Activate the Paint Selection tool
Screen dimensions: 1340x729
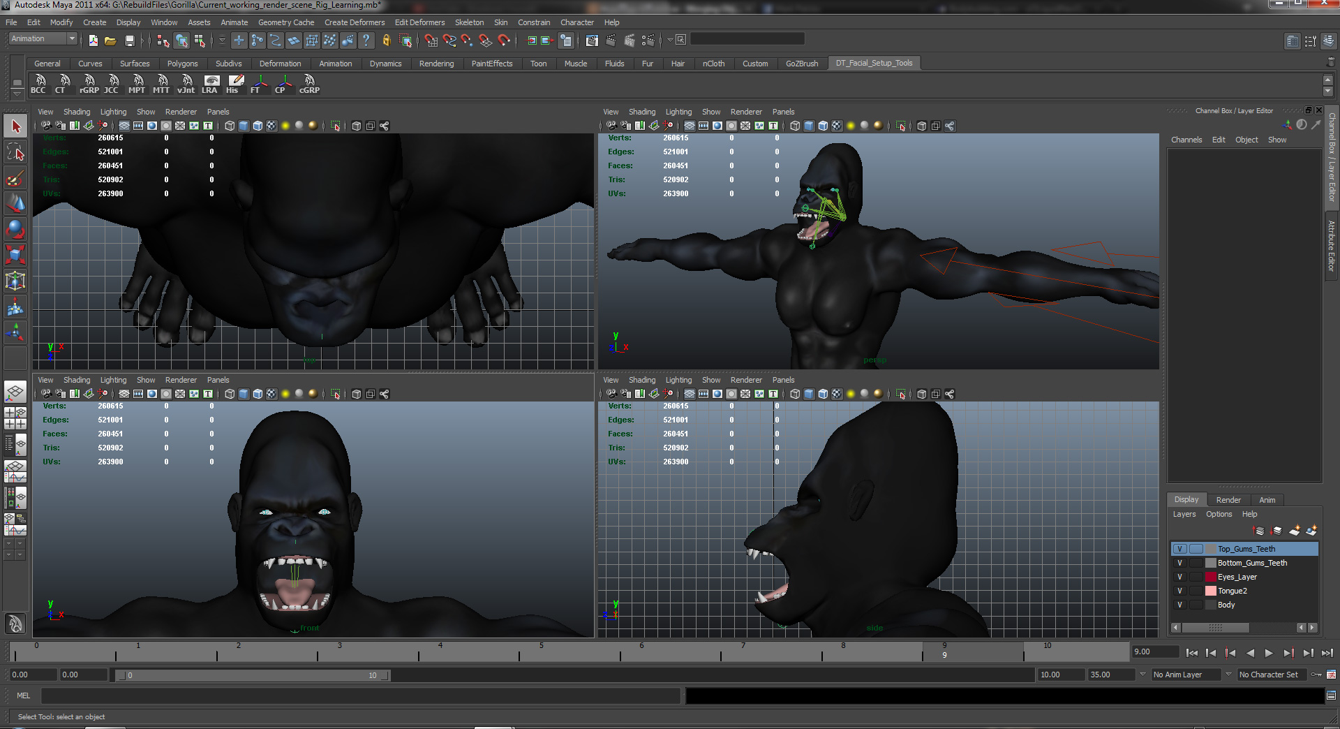click(x=15, y=178)
